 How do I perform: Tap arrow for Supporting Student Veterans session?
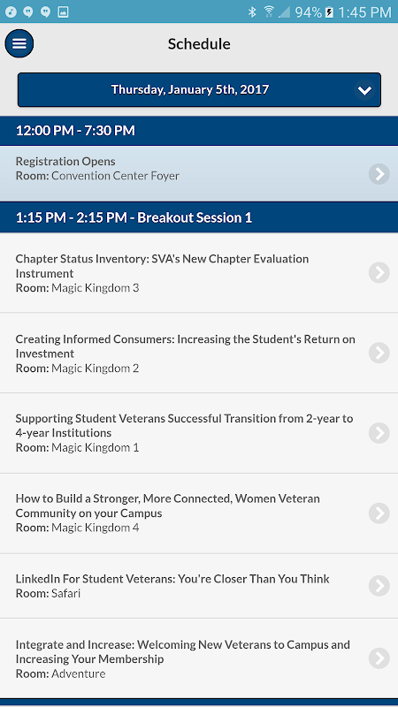pyautogui.click(x=379, y=433)
